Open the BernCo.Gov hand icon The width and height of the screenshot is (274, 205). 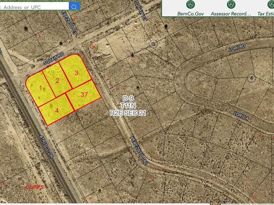pyautogui.click(x=190, y=5)
